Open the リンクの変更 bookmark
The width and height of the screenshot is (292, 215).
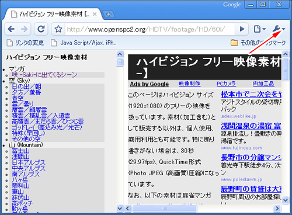point(25,43)
